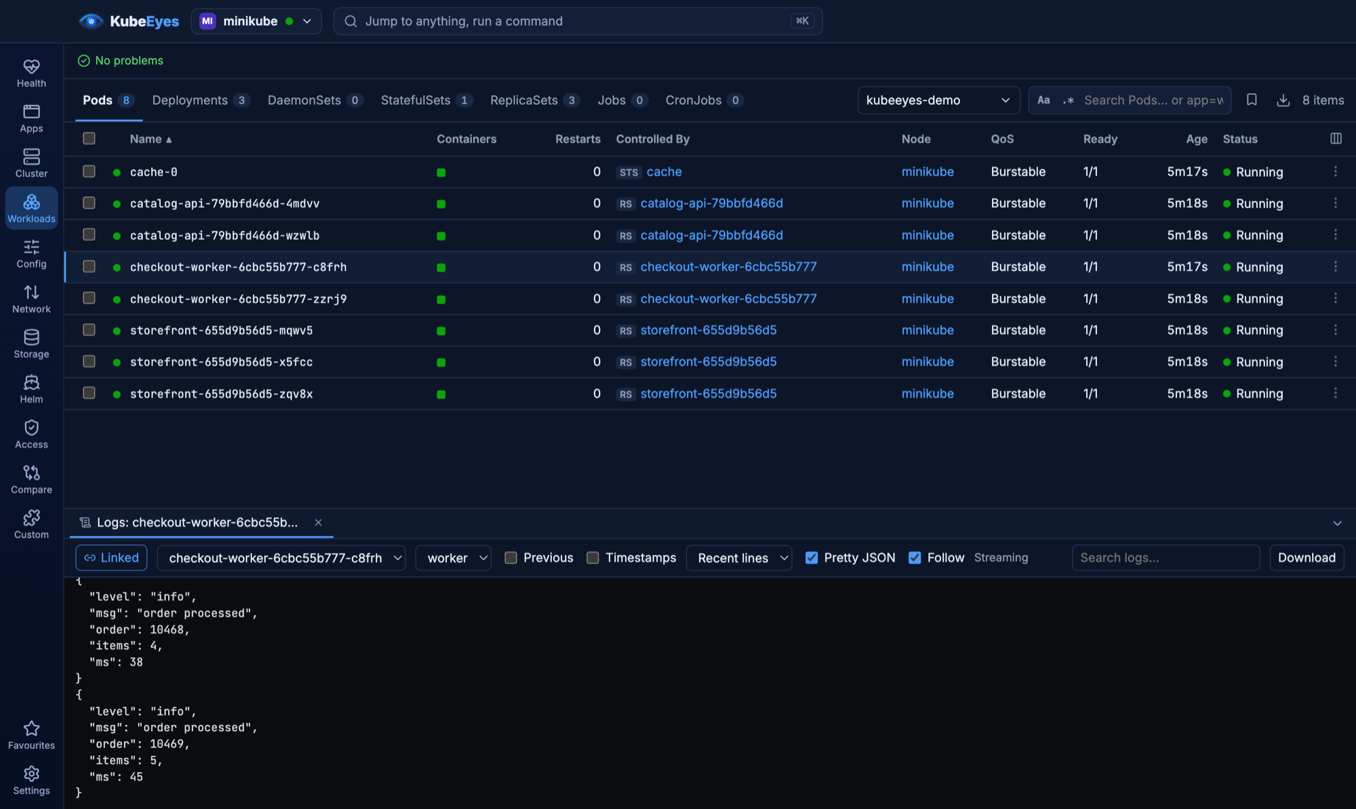The height and width of the screenshot is (809, 1356).
Task: Enable the Previous logs checkbox
Action: pyautogui.click(x=511, y=558)
